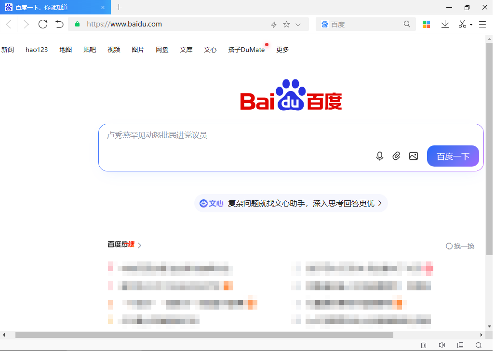Open the 文库 link
This screenshot has width=495, height=351.
click(x=186, y=50)
